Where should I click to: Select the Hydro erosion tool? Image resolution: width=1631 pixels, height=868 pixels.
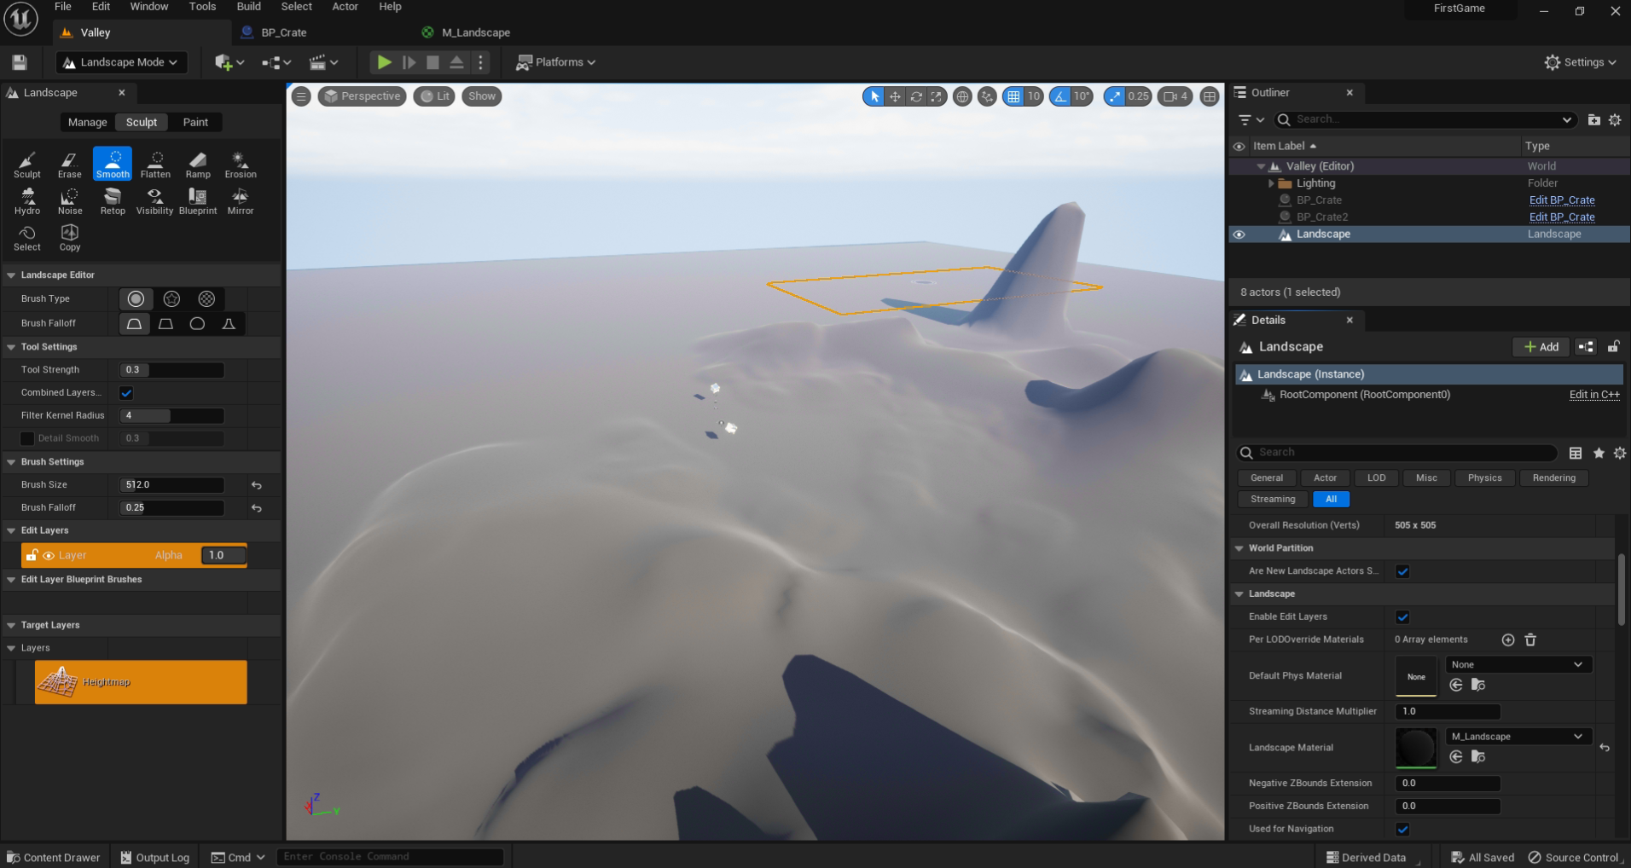tap(27, 201)
